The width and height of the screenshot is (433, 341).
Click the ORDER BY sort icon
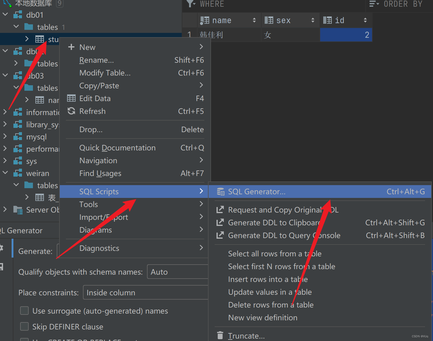(x=374, y=4)
